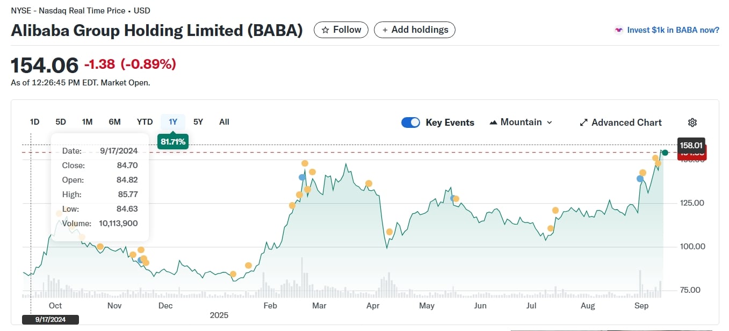Follow the BABA stock
Viewport: 729px width, 331px height.
[341, 30]
